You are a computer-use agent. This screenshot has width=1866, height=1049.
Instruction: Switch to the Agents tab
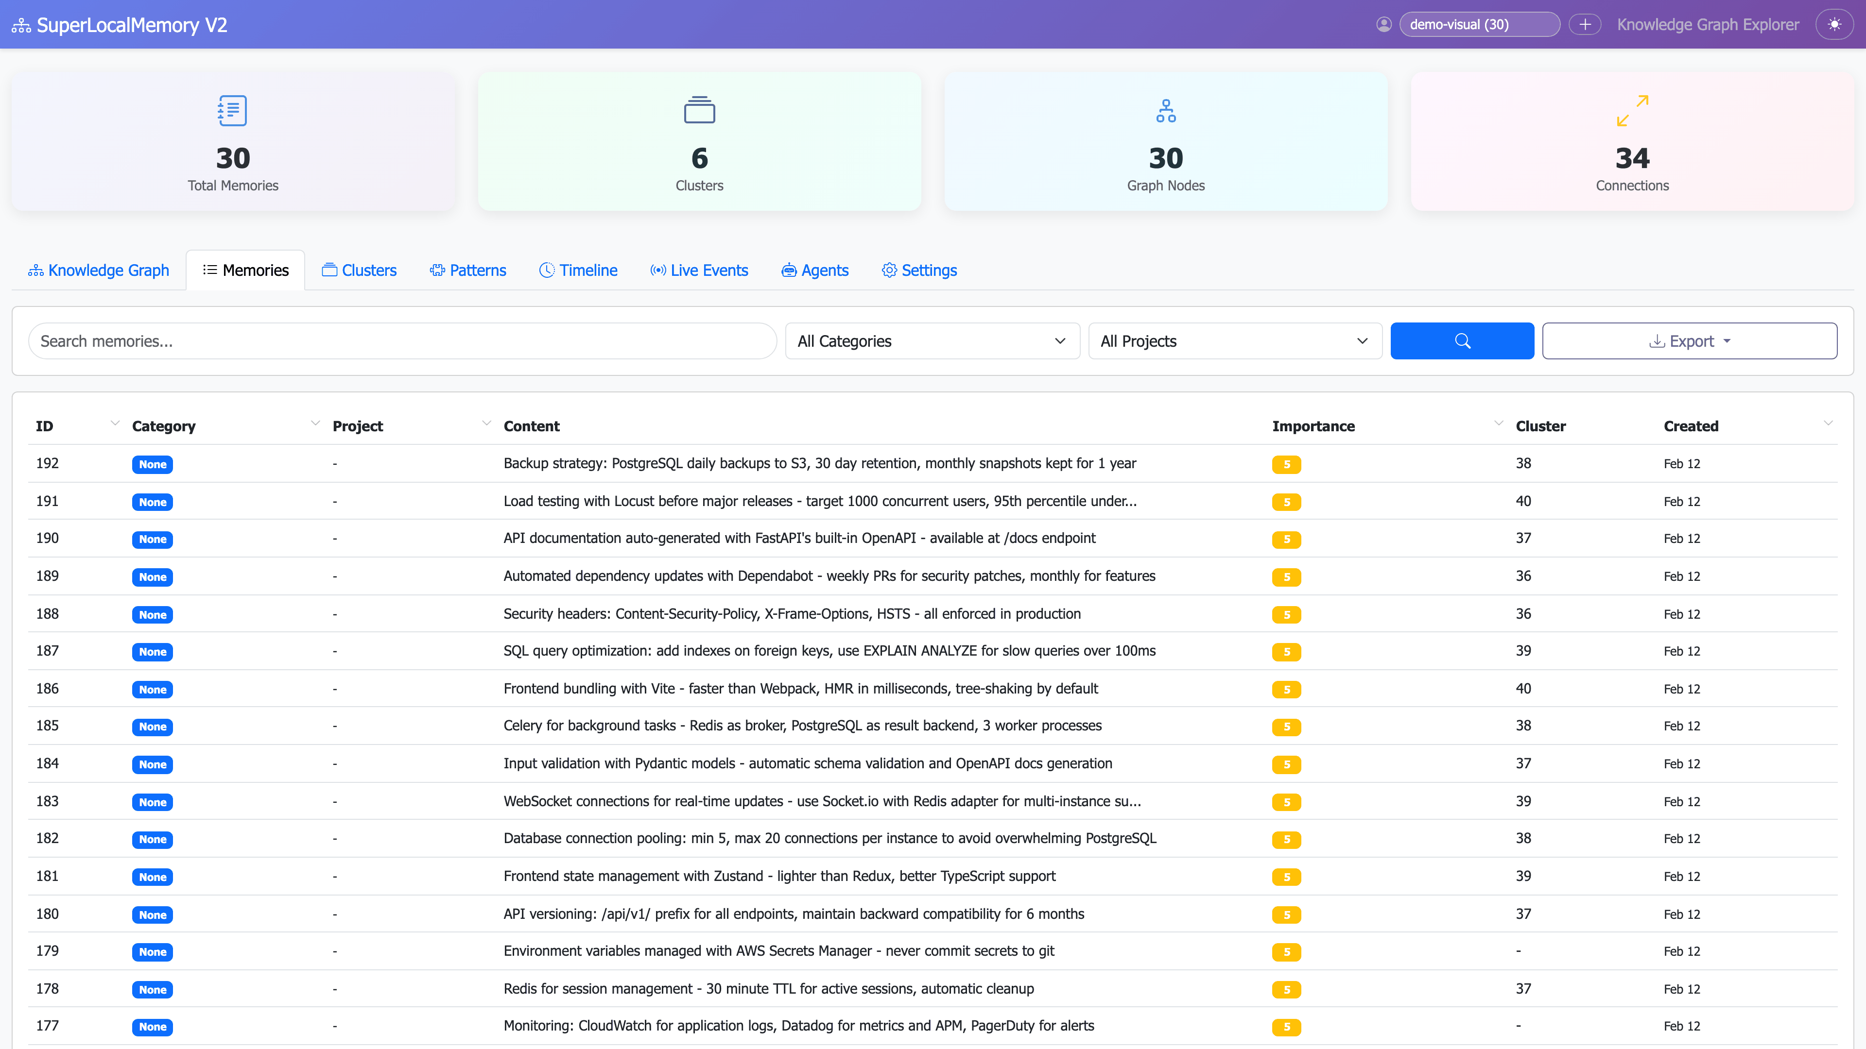(814, 270)
